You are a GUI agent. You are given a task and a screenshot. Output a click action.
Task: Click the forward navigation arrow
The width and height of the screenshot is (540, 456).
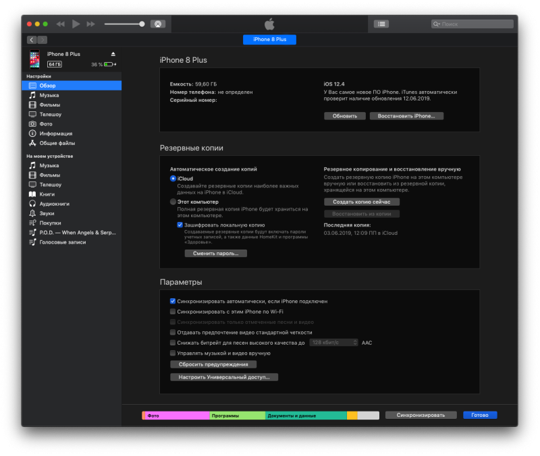point(43,40)
